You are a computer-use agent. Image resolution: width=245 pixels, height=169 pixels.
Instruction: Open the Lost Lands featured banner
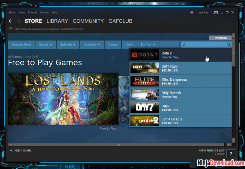[63, 99]
